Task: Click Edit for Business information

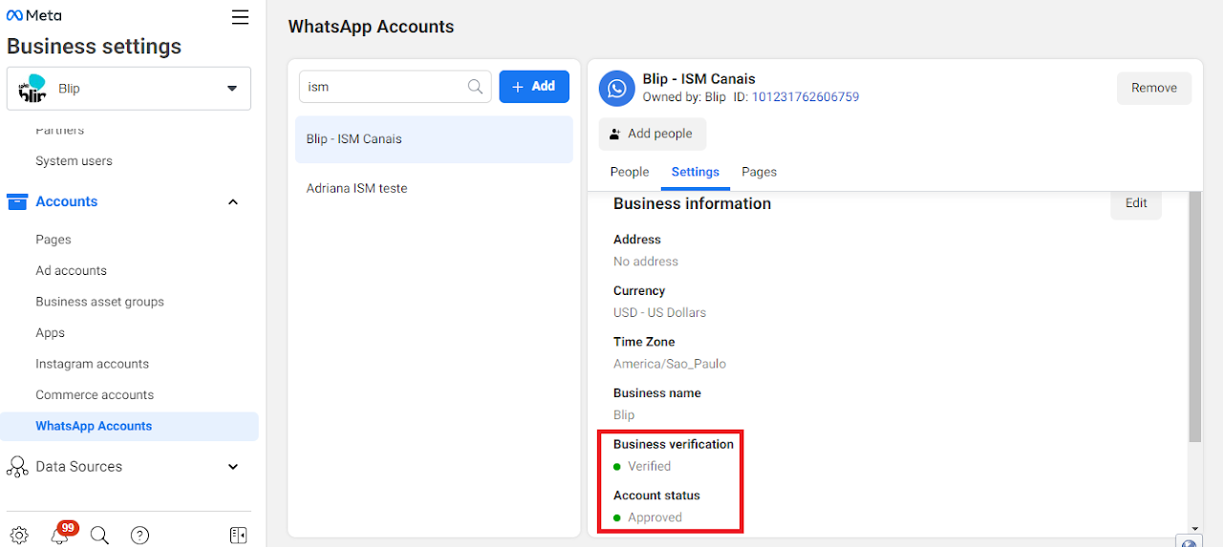Action: pos(1135,203)
